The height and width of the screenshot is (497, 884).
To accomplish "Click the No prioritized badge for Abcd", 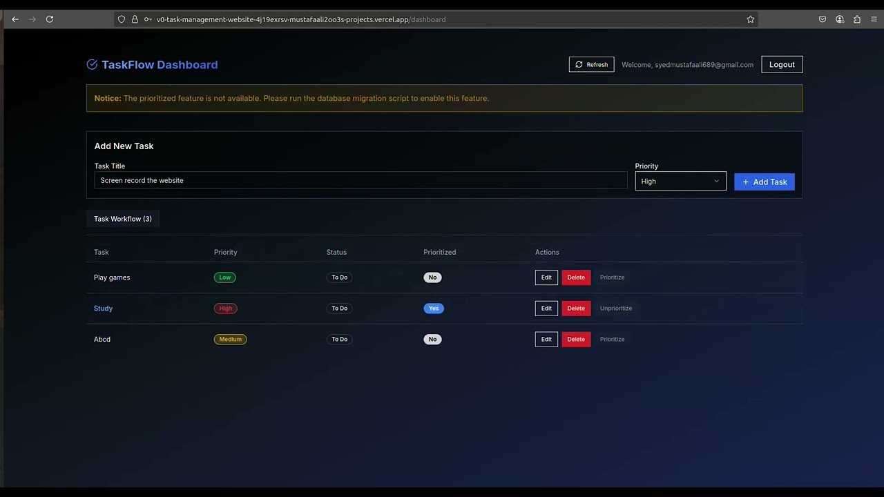I will point(432,339).
